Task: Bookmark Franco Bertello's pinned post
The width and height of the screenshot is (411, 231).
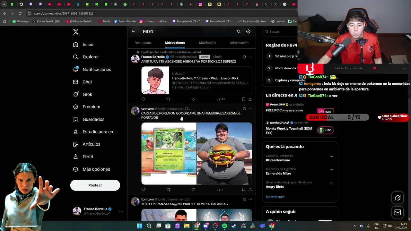Action: tap(243, 99)
